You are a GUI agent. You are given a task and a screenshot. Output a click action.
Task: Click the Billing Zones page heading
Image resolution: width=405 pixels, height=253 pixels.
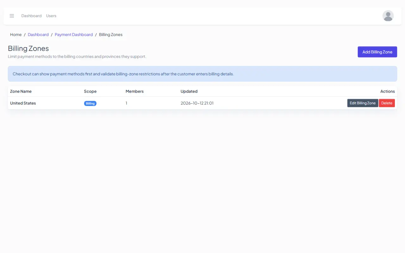pos(28,48)
